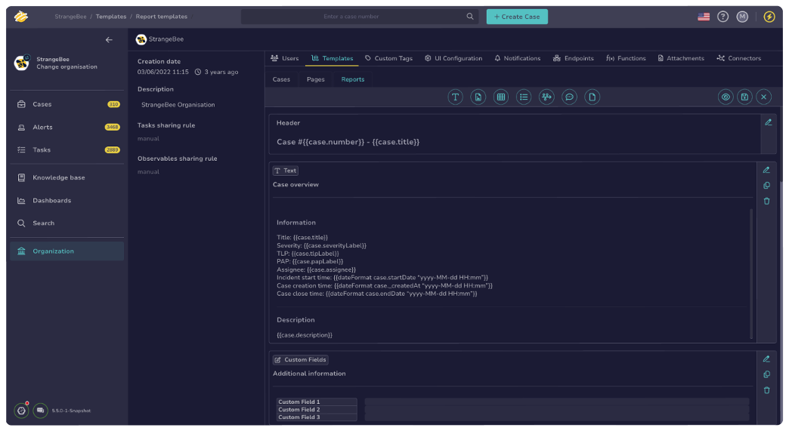Image resolution: width=789 pixels, height=431 pixels.
Task: Save the report template
Action: (744, 97)
